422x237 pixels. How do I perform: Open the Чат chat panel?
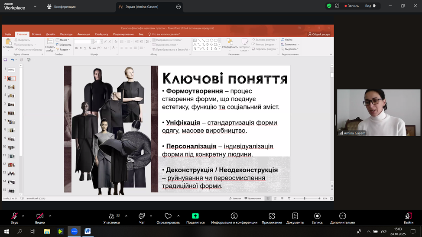(142, 217)
